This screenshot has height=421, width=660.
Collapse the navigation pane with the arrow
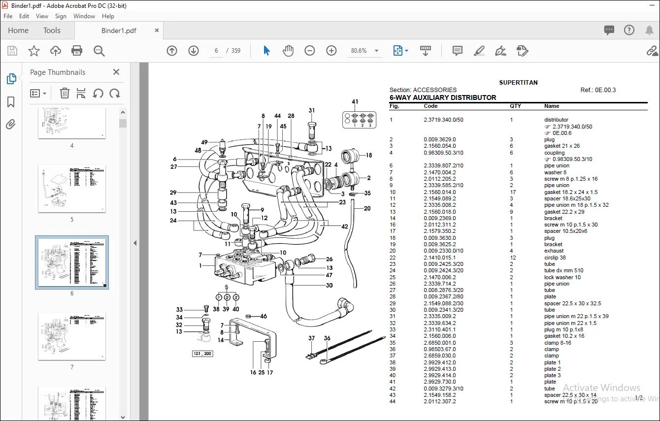(135, 243)
